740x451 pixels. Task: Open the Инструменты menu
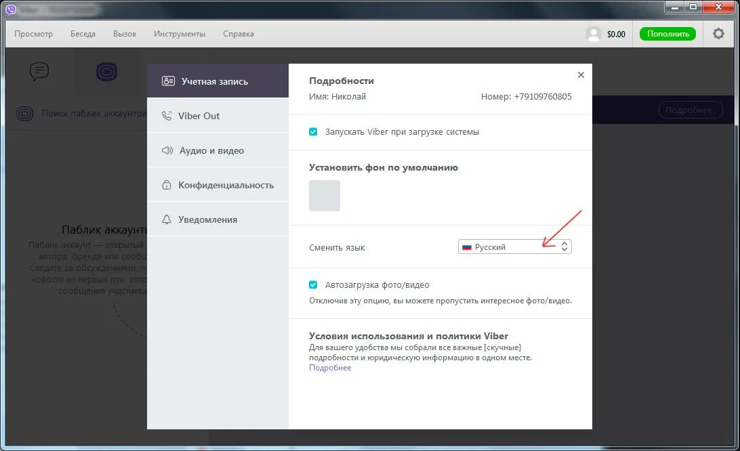(x=180, y=34)
